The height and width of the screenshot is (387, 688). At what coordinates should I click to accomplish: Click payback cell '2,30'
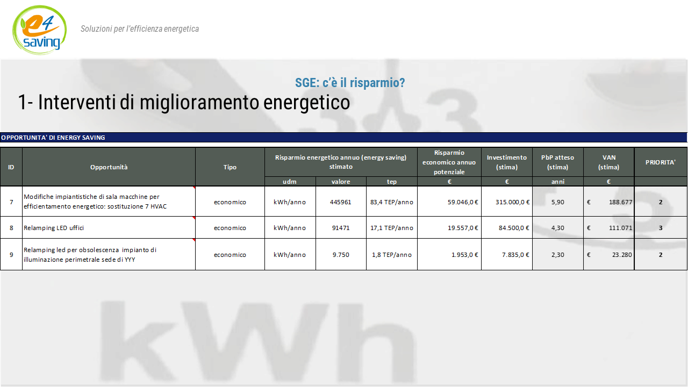[x=558, y=255]
